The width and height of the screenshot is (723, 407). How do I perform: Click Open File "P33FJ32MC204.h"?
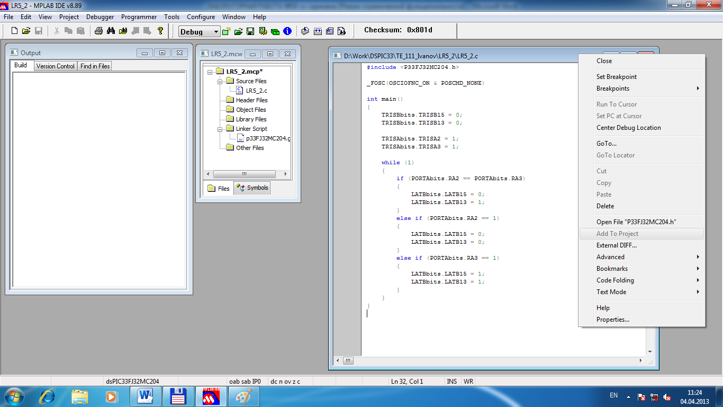642,222
